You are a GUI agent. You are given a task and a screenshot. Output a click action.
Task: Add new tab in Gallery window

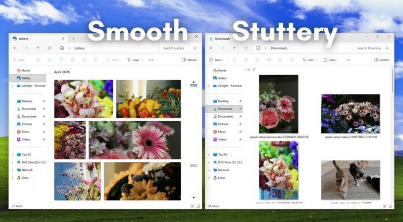click(x=74, y=39)
